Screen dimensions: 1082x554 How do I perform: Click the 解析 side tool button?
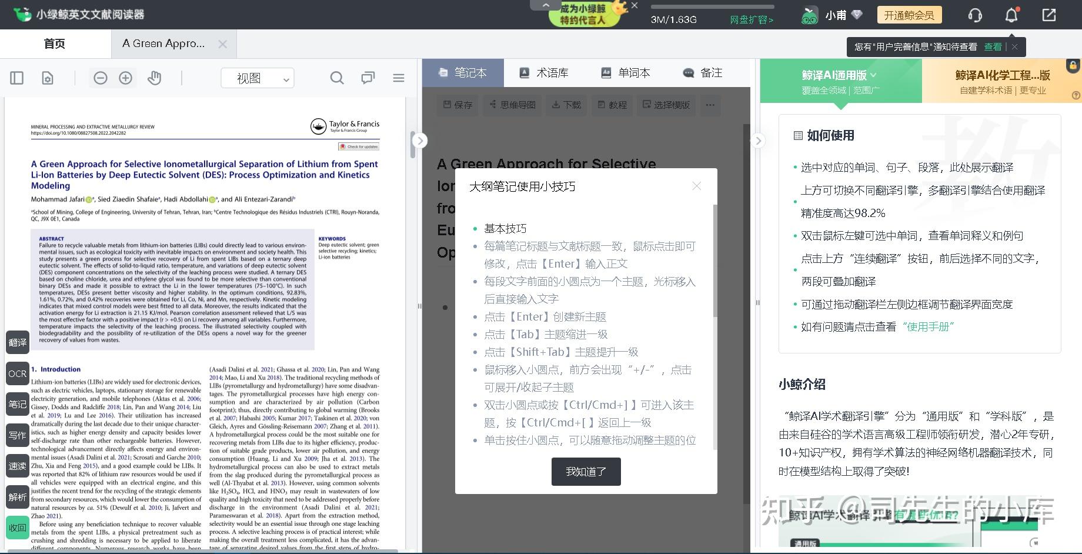(x=18, y=497)
